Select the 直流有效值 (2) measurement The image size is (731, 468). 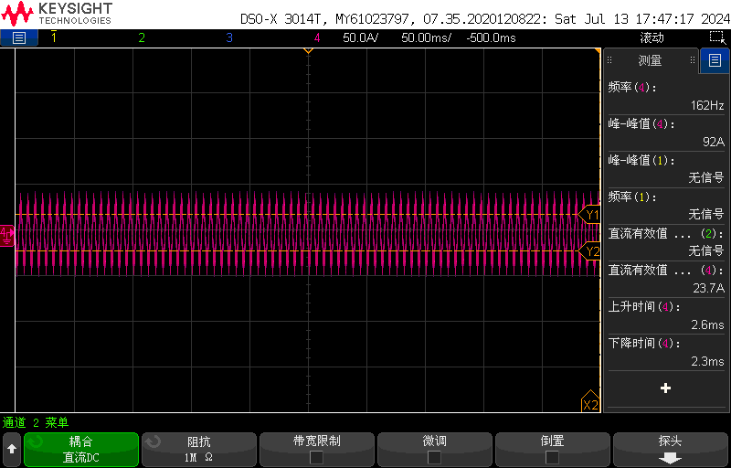click(666, 242)
